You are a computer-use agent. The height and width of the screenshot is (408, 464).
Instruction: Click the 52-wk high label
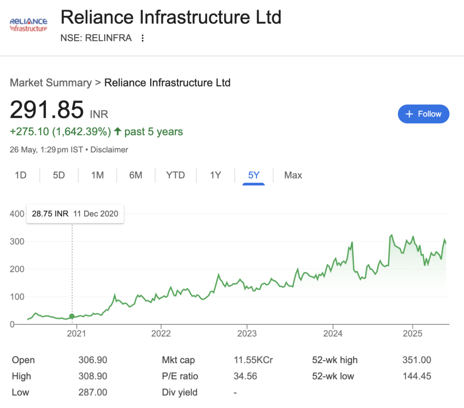[335, 360]
